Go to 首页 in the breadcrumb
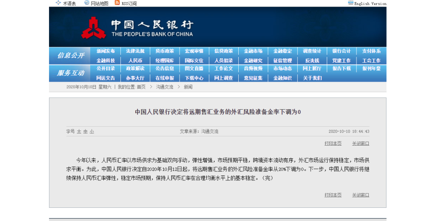438x221 pixels. pyautogui.click(x=141, y=87)
